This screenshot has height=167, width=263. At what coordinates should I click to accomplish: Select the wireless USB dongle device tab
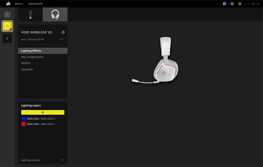(30, 14)
